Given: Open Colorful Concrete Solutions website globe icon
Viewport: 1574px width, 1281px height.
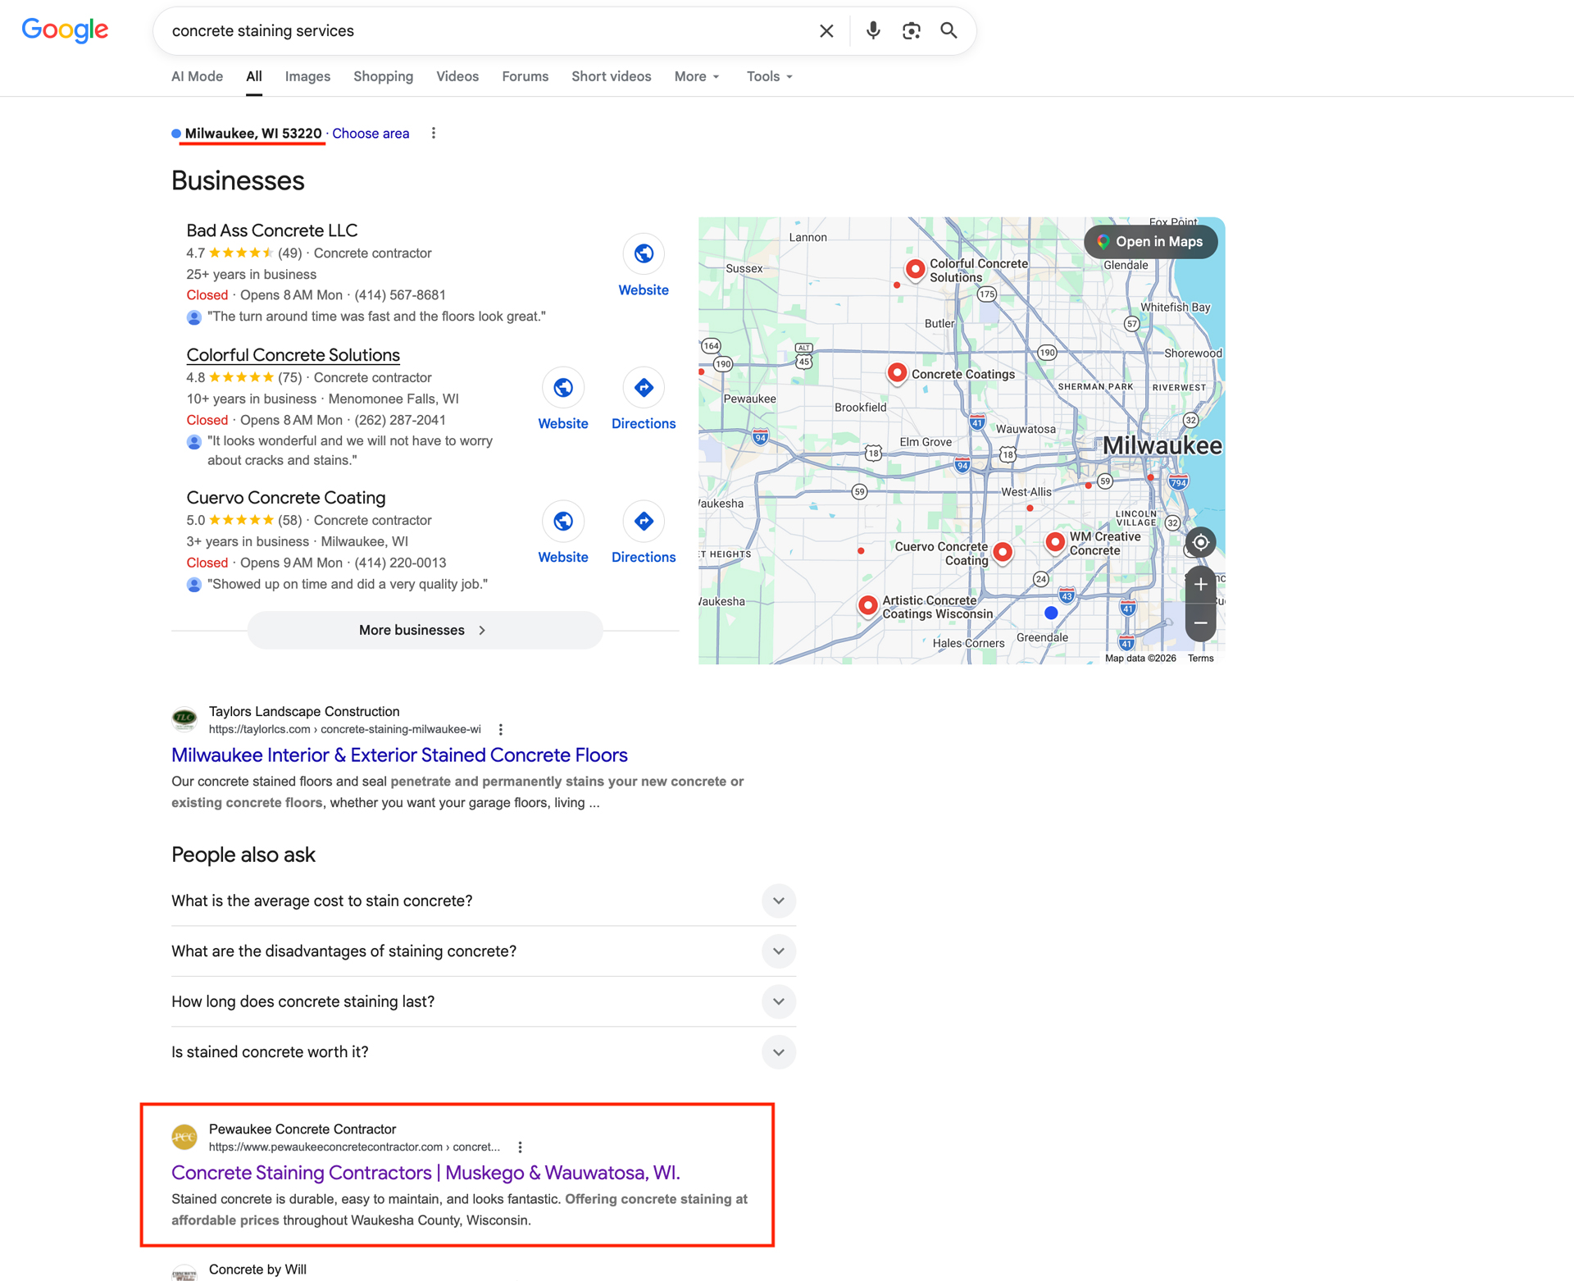Looking at the screenshot, I should click(563, 388).
